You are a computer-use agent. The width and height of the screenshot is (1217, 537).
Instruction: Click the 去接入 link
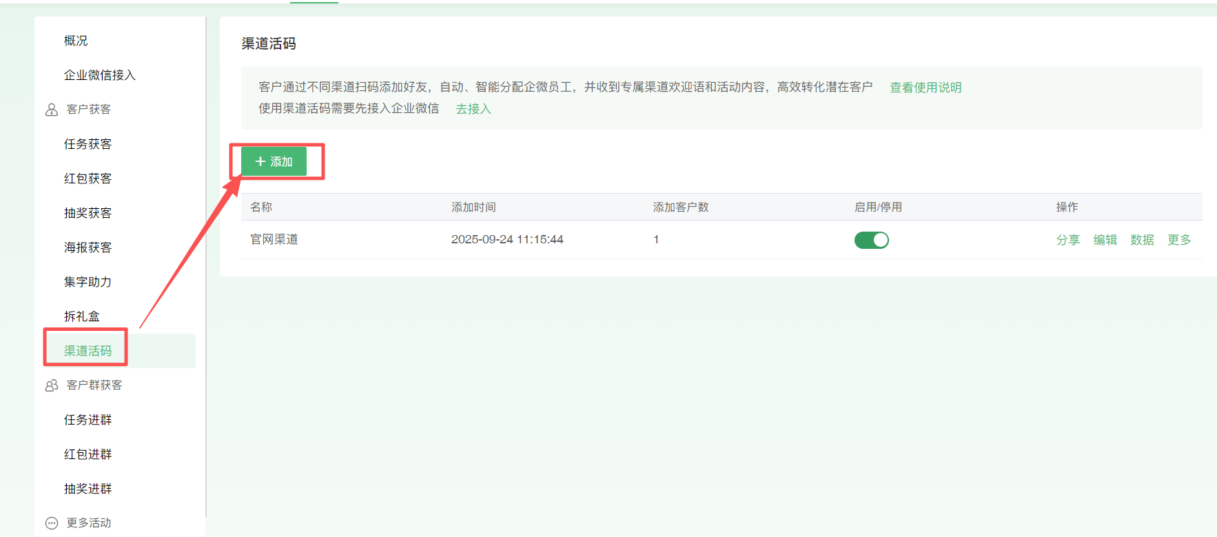[x=473, y=109]
